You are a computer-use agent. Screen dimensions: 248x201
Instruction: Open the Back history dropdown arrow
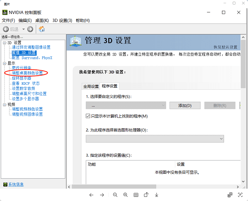24,29
